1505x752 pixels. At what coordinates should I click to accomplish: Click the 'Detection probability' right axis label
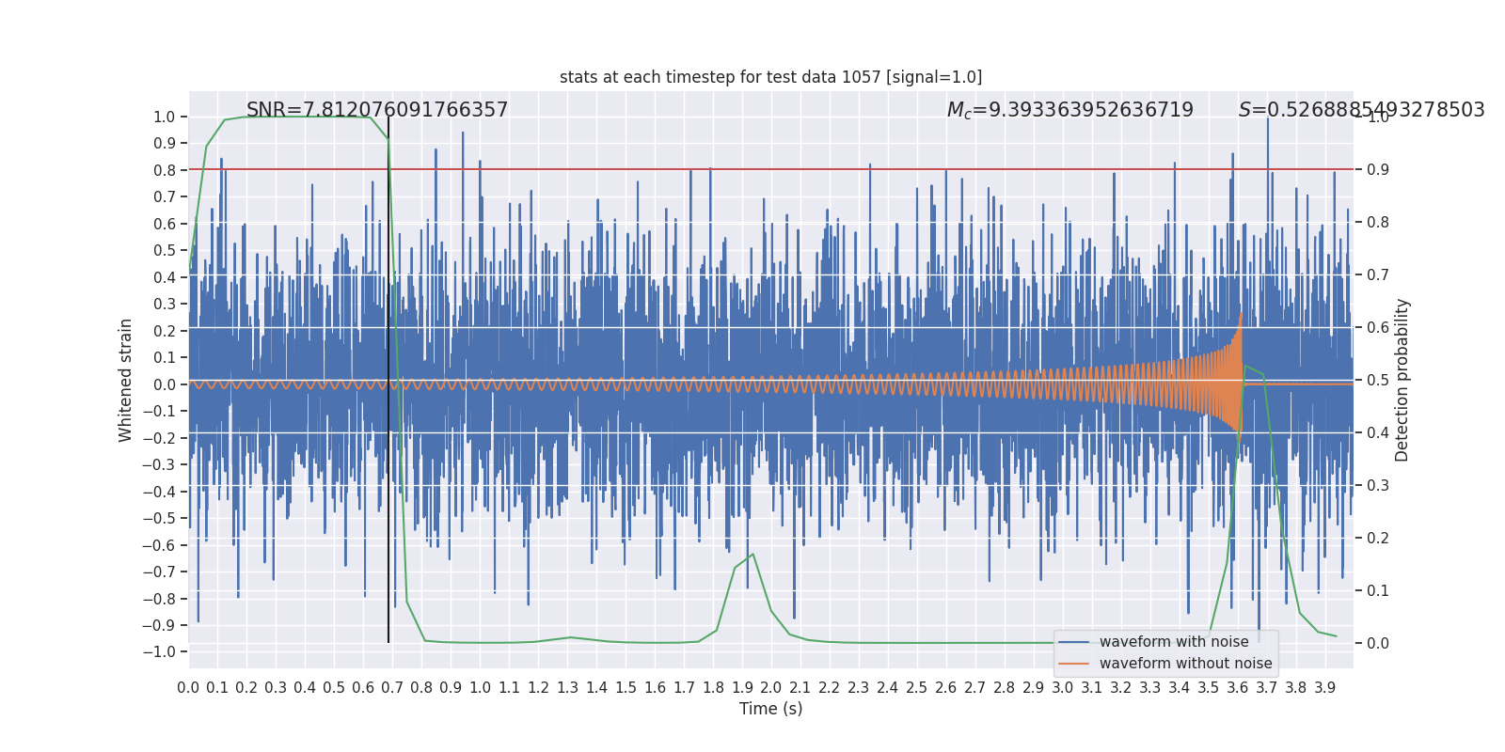click(x=1402, y=380)
